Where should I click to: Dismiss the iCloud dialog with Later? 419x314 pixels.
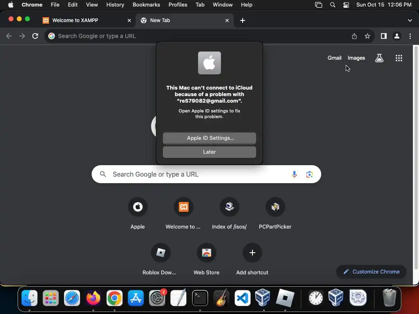(209, 152)
